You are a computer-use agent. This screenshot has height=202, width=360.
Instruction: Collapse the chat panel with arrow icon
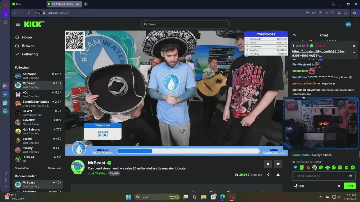click(294, 35)
